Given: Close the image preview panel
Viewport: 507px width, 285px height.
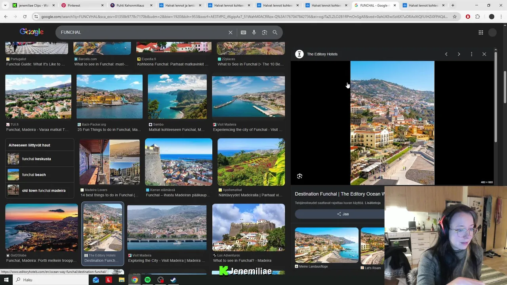Looking at the screenshot, I should (x=484, y=54).
